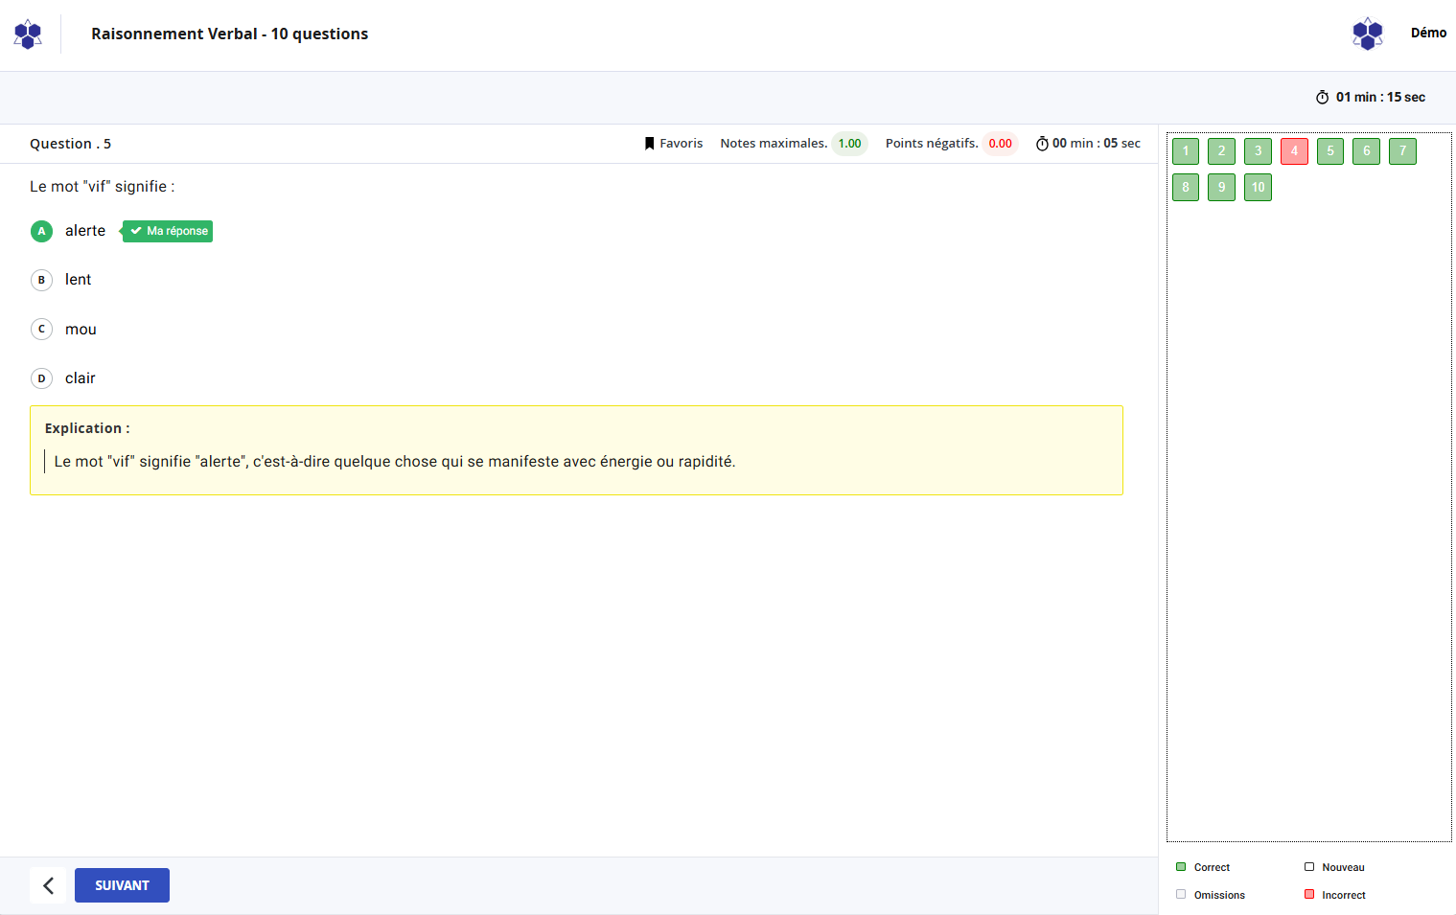Jump to incorrect question 4
This screenshot has height=915, width=1456.
click(x=1294, y=151)
